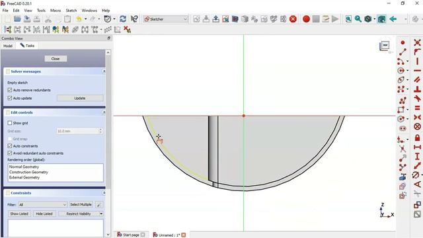The width and height of the screenshot is (423, 238).
Task: Select the Create arc tool
Action: tap(401, 61)
